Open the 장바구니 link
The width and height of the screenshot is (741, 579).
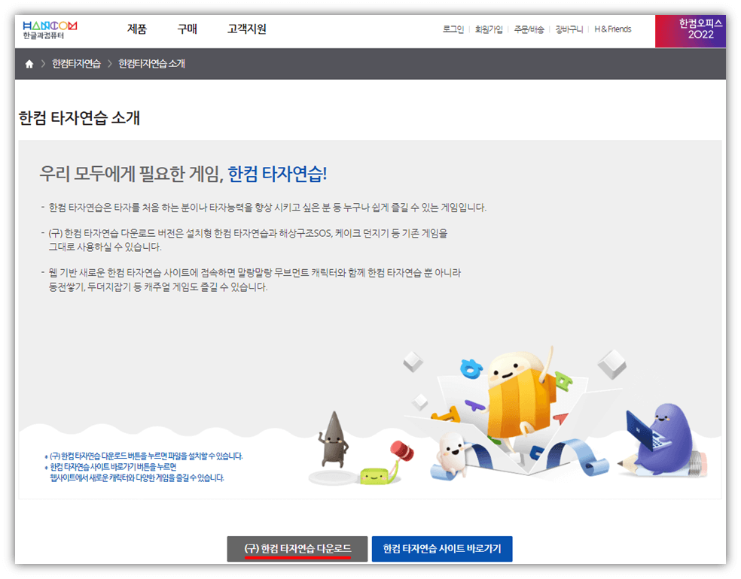pos(569,29)
